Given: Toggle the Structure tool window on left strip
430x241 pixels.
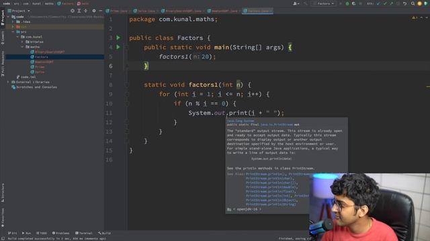Looking at the screenshot, I should 3,193.
